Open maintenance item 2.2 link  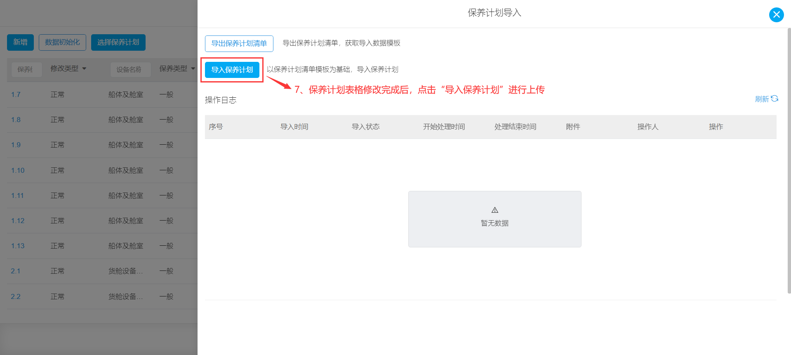(16, 297)
